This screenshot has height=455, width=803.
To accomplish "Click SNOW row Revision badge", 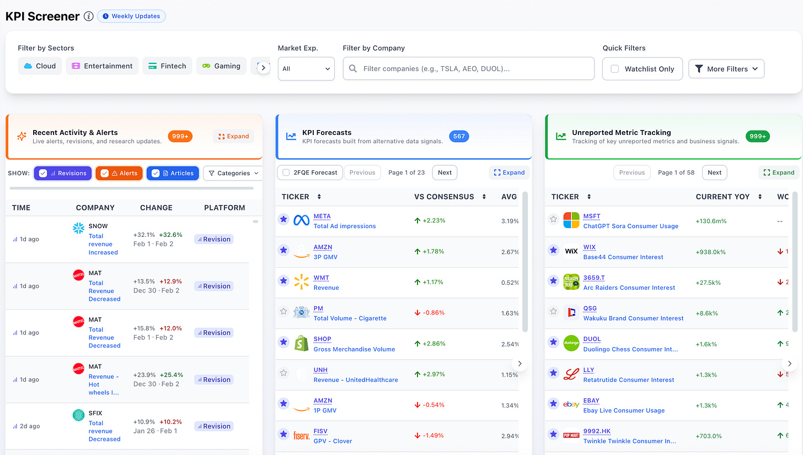I will [213, 239].
